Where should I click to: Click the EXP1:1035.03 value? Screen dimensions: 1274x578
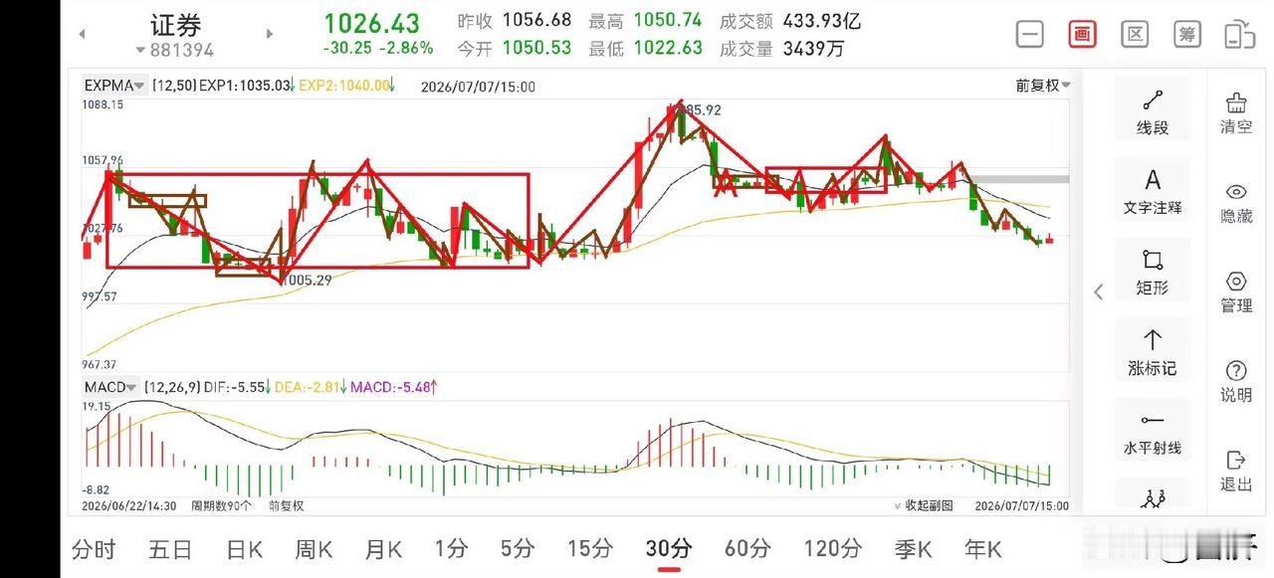[244, 86]
